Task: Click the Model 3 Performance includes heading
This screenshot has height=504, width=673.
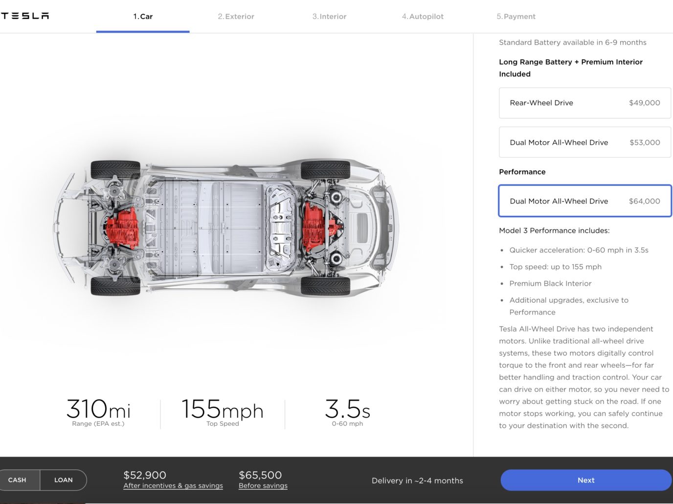Action: 554,231
